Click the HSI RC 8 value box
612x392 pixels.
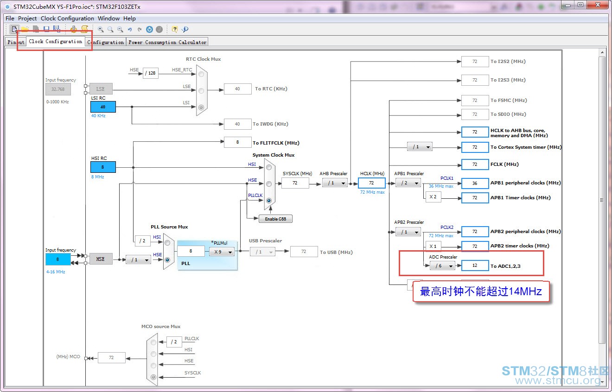pyautogui.click(x=103, y=167)
